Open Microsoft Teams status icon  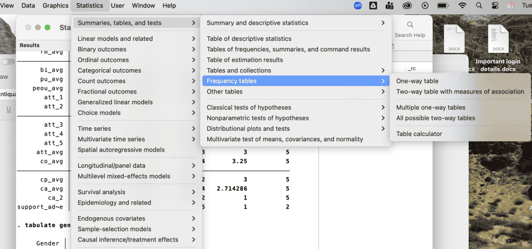390,5
